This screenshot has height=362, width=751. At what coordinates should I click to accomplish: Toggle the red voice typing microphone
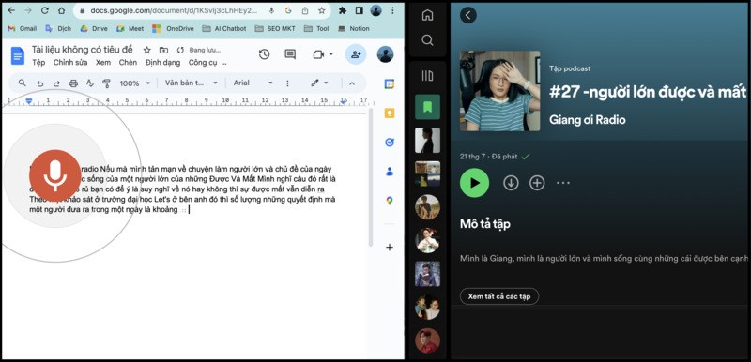coord(55,175)
